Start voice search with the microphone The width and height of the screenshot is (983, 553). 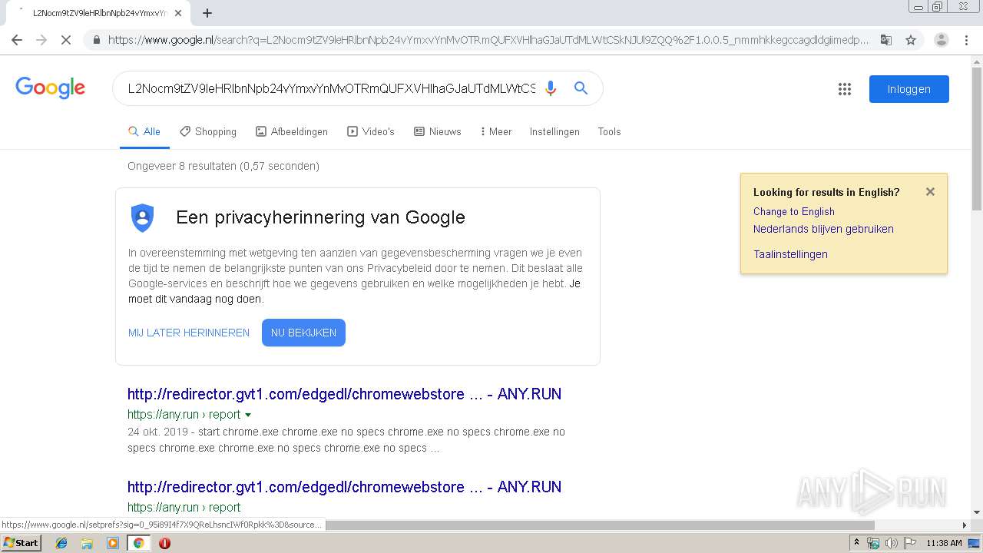[550, 88]
